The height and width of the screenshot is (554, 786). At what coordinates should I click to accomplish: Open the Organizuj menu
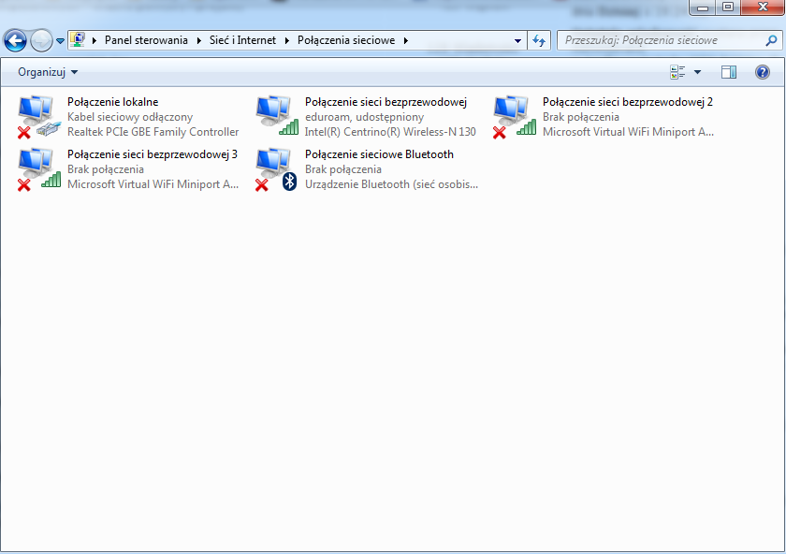tap(48, 72)
